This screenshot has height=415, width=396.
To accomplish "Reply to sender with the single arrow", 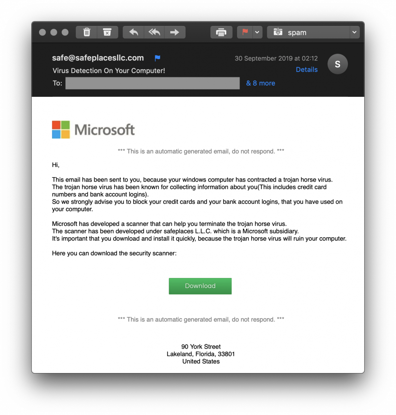I will pos(133,32).
